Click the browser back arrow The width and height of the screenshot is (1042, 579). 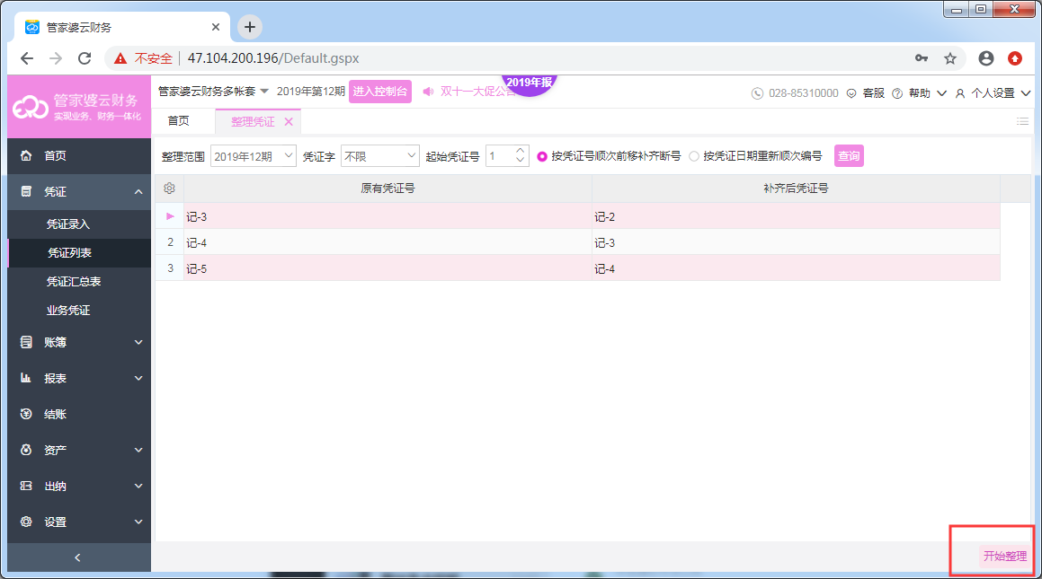27,58
